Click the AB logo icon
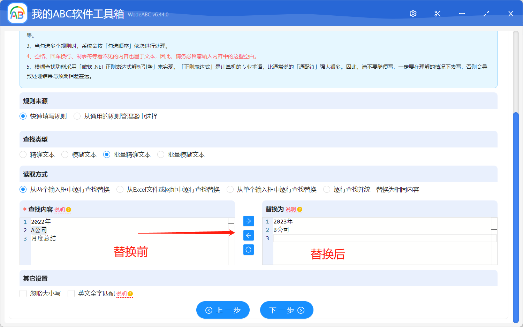The height and width of the screenshot is (327, 523). (x=17, y=14)
